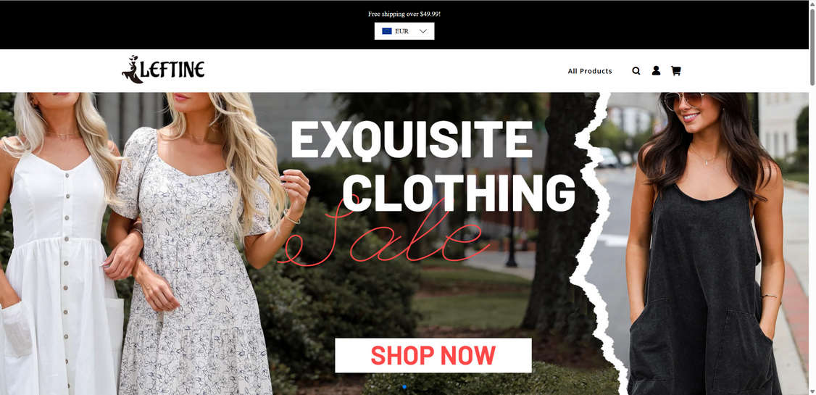Click the red cursive Sale text
The height and width of the screenshot is (395, 816).
point(385,232)
